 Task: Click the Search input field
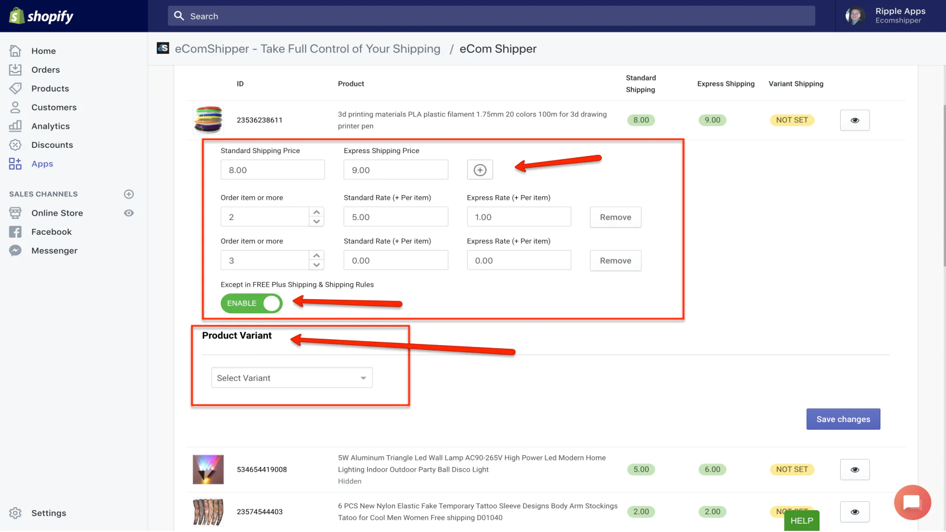[491, 16]
